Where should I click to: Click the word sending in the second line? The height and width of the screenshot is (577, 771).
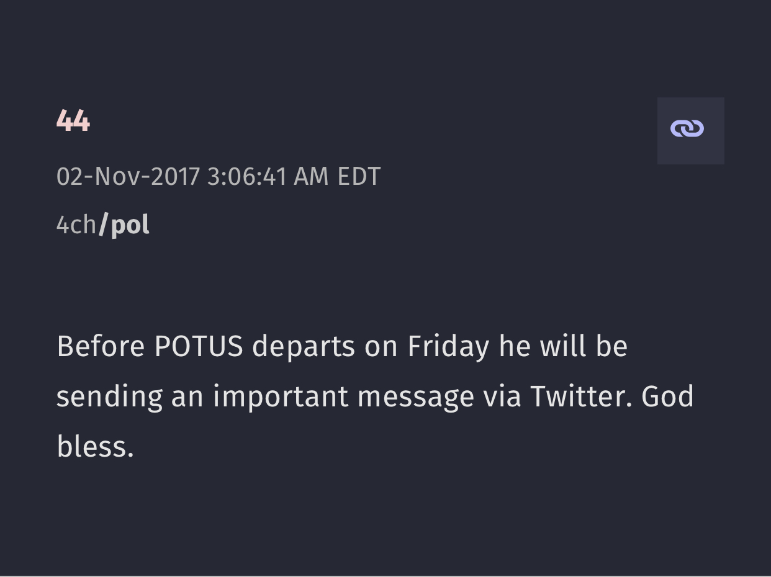coord(109,397)
